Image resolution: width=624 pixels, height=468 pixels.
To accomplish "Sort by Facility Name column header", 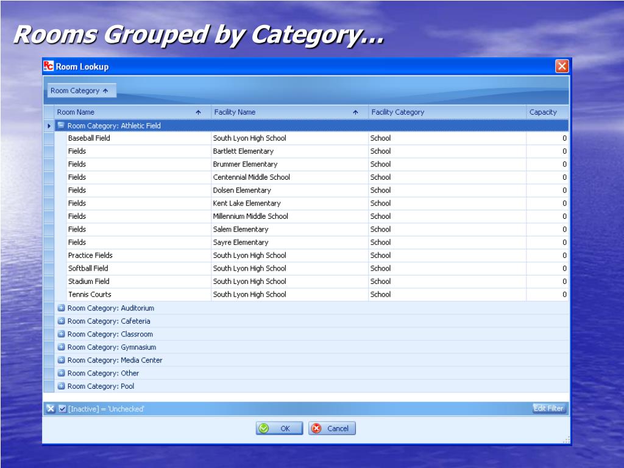I will coord(289,112).
